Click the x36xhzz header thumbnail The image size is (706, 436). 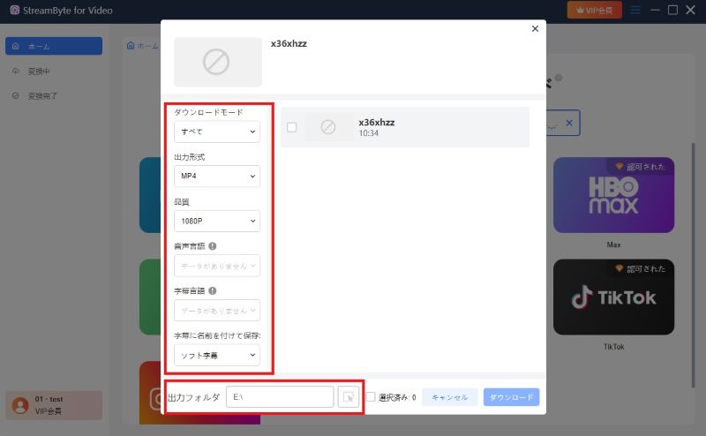click(x=218, y=62)
